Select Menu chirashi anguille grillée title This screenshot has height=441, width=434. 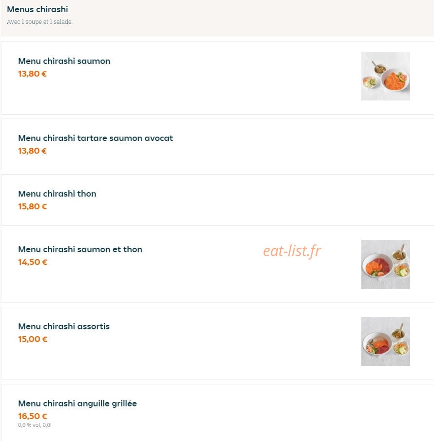tap(78, 403)
